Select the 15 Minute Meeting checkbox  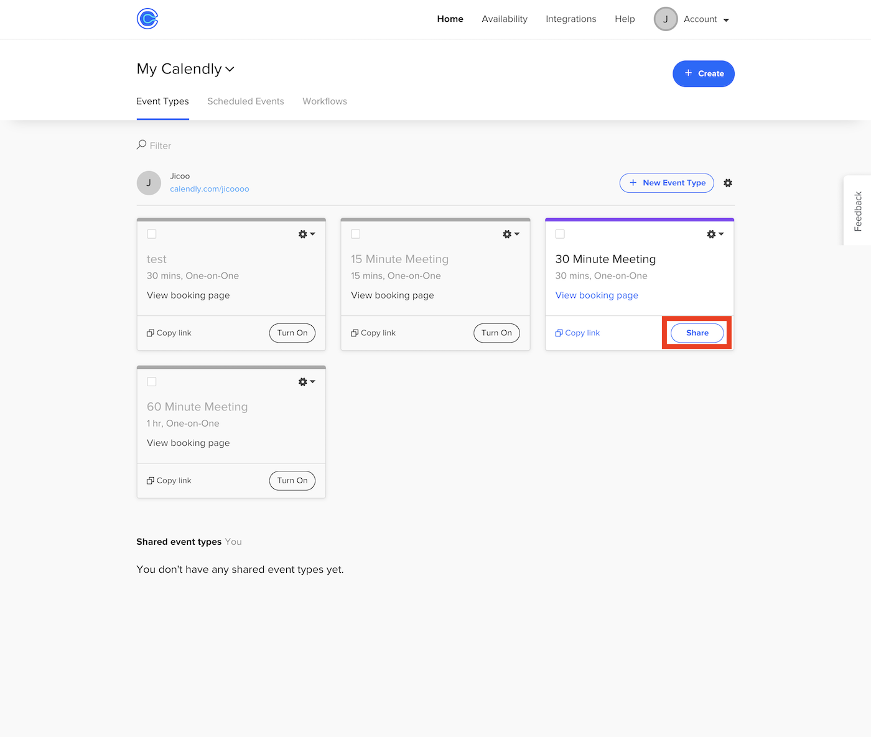click(356, 234)
